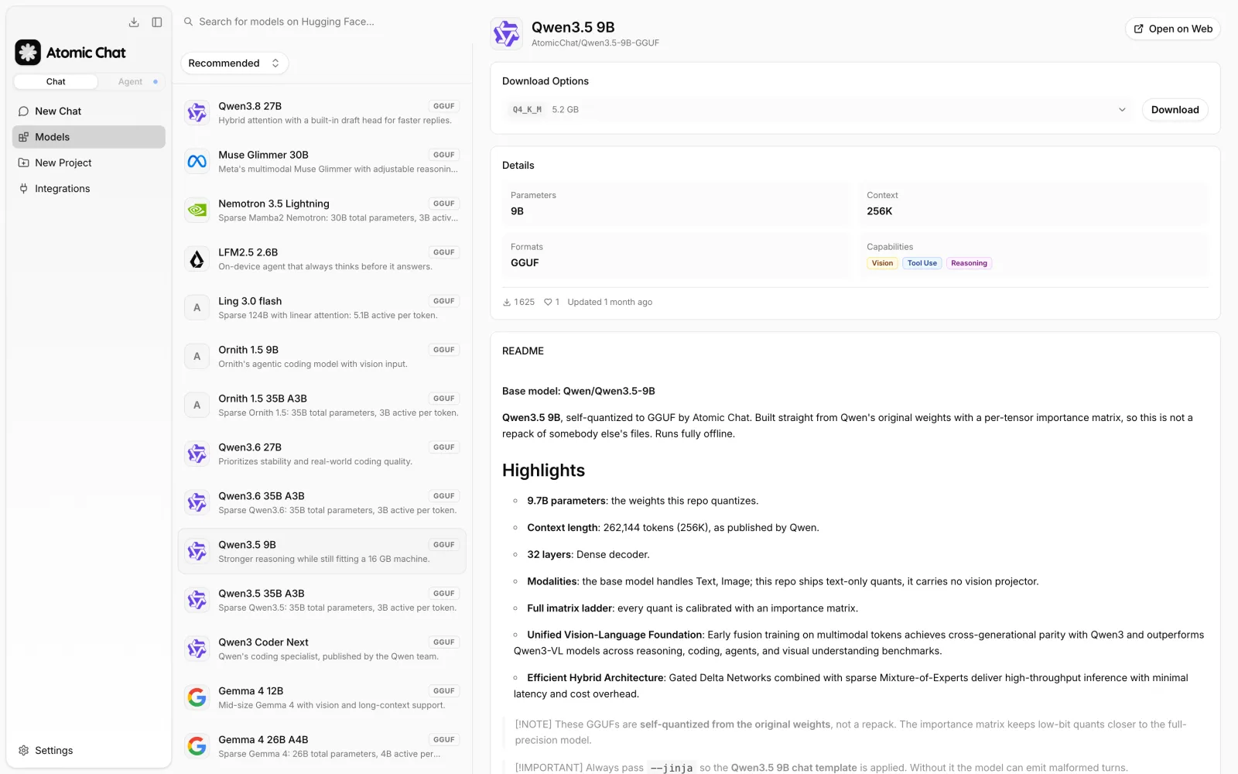
Task: Click the Download Options heading
Action: click(x=545, y=81)
